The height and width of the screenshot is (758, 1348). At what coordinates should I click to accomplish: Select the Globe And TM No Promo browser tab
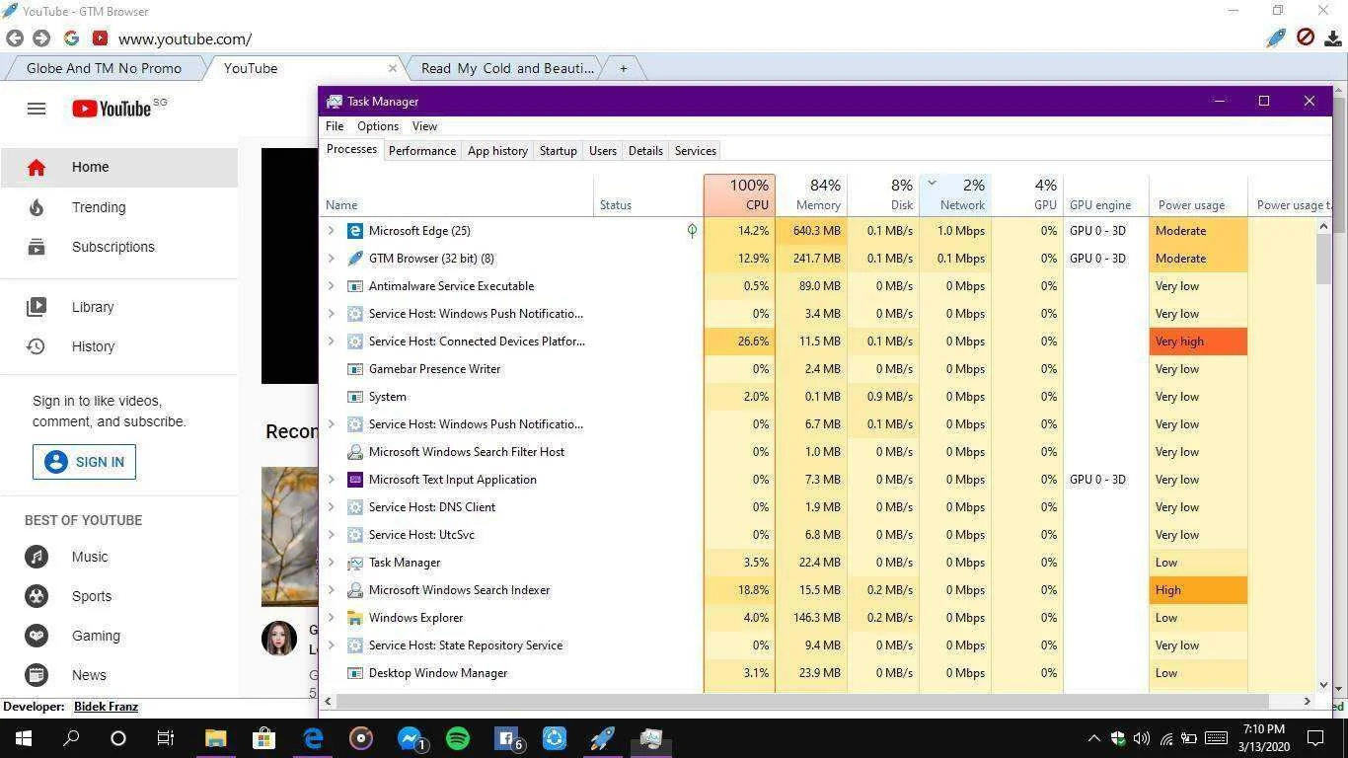click(x=104, y=68)
